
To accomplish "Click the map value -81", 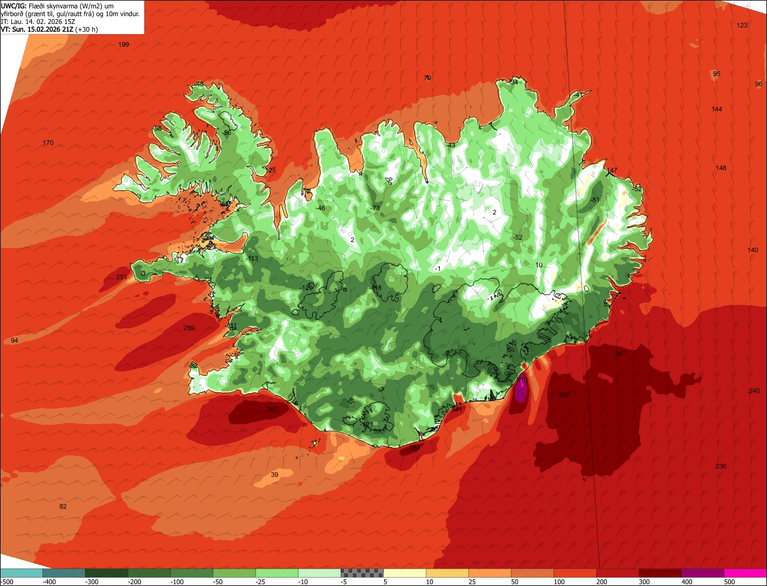I will tap(595, 200).
